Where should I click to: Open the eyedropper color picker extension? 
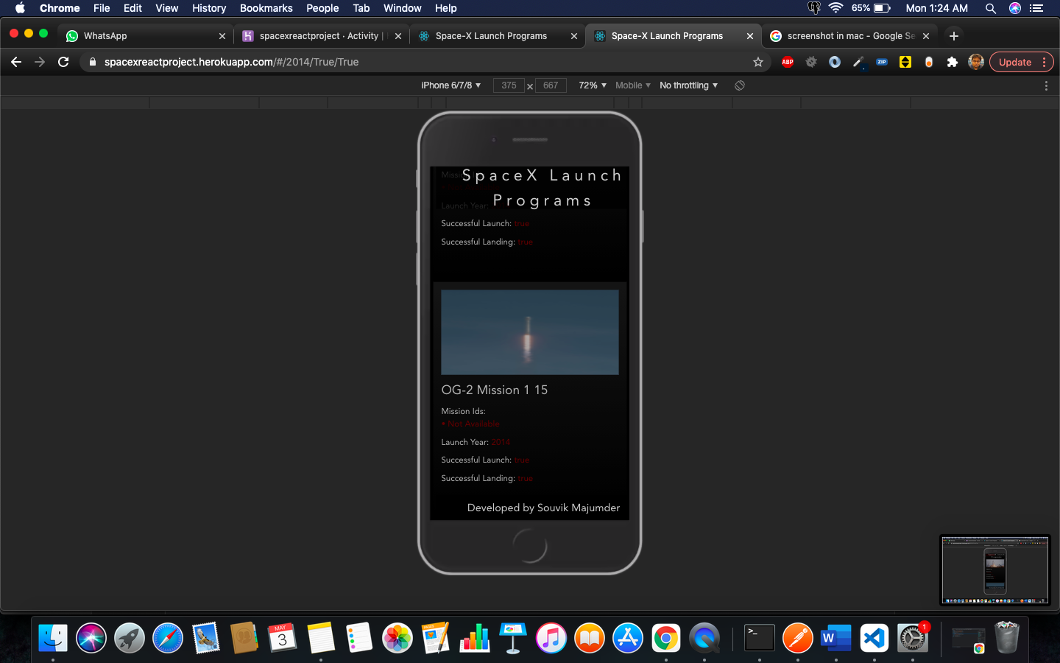[858, 62]
